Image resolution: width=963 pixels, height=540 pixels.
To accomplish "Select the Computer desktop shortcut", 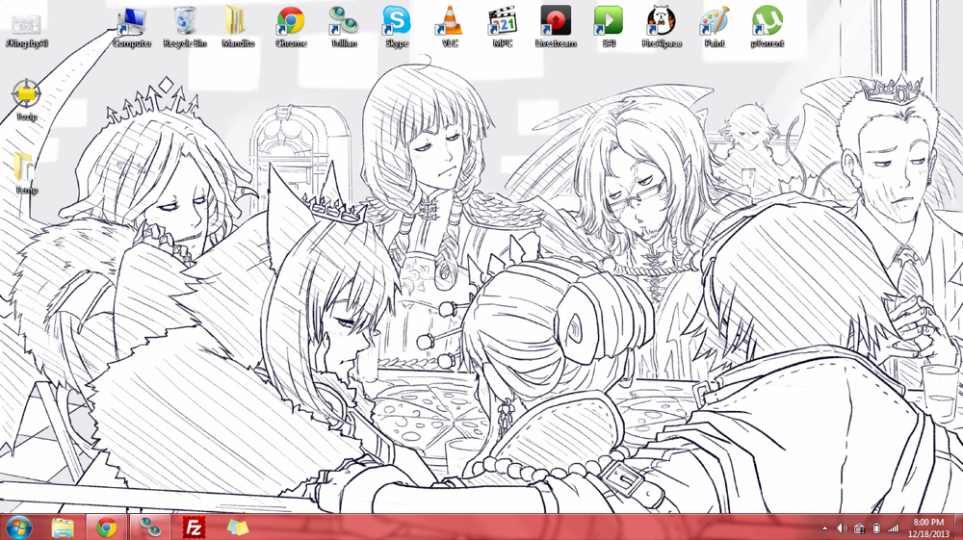I will click(132, 28).
